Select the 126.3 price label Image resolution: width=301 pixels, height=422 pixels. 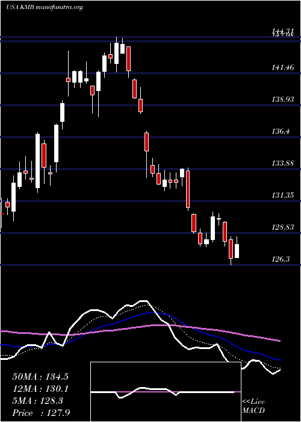click(281, 259)
